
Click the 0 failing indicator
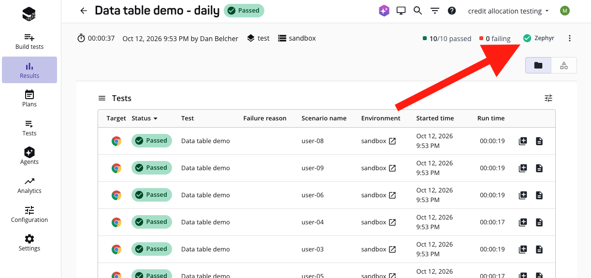point(495,39)
